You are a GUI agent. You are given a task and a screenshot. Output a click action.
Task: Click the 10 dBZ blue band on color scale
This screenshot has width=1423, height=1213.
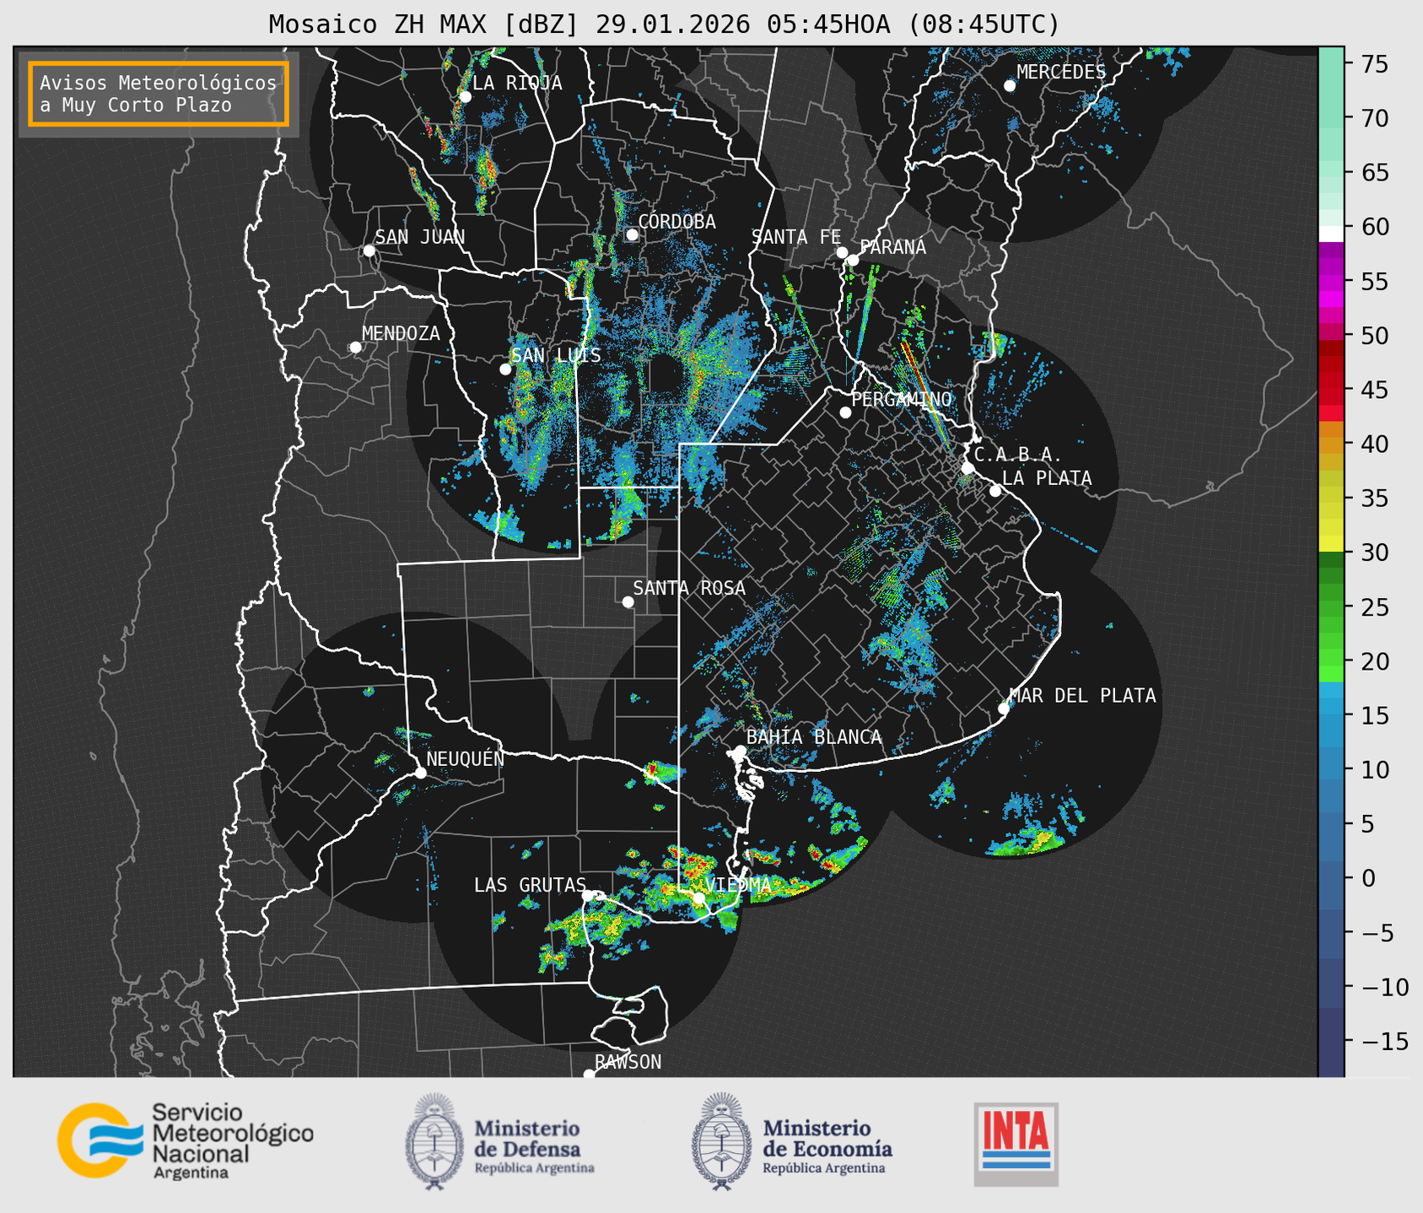tap(1331, 770)
